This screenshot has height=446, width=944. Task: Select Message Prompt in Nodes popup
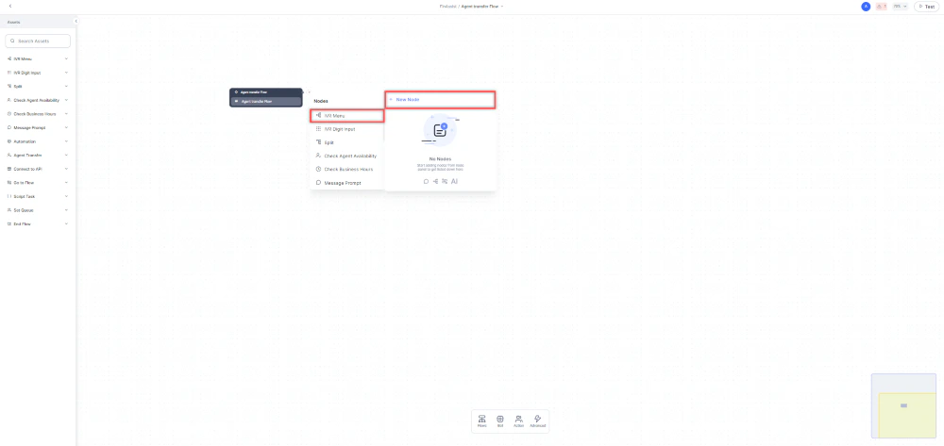(346, 183)
